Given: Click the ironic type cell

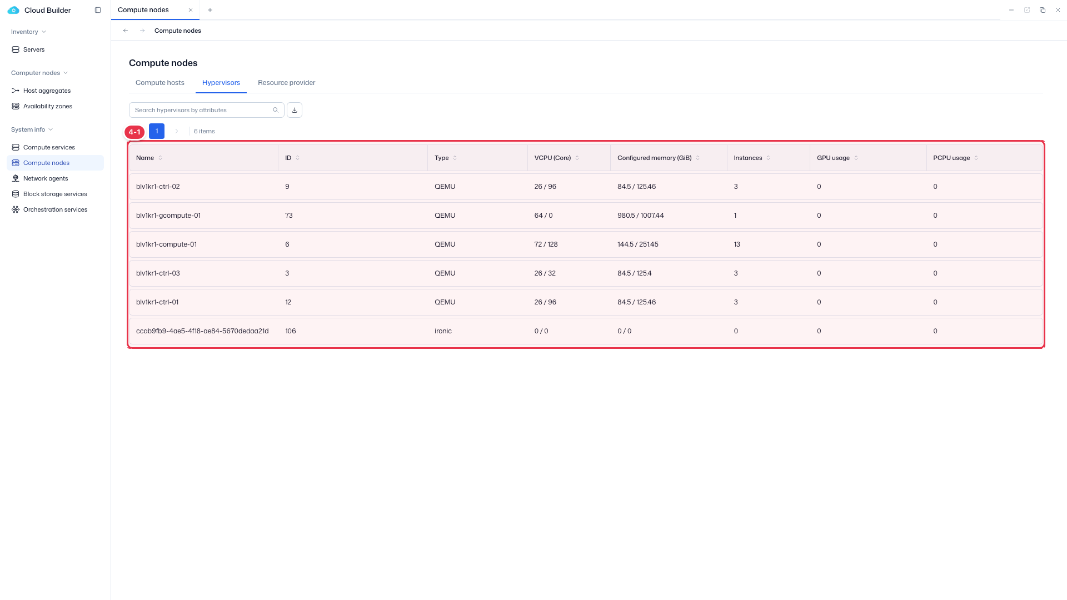Looking at the screenshot, I should click(443, 331).
